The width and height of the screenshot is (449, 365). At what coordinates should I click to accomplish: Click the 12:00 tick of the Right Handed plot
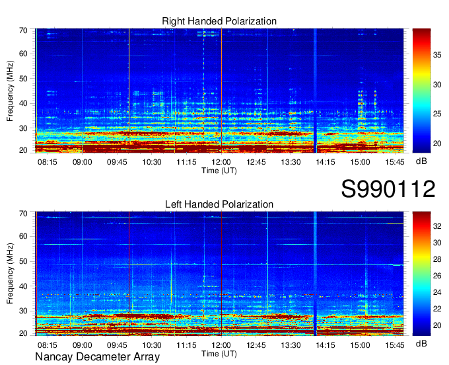(221, 162)
